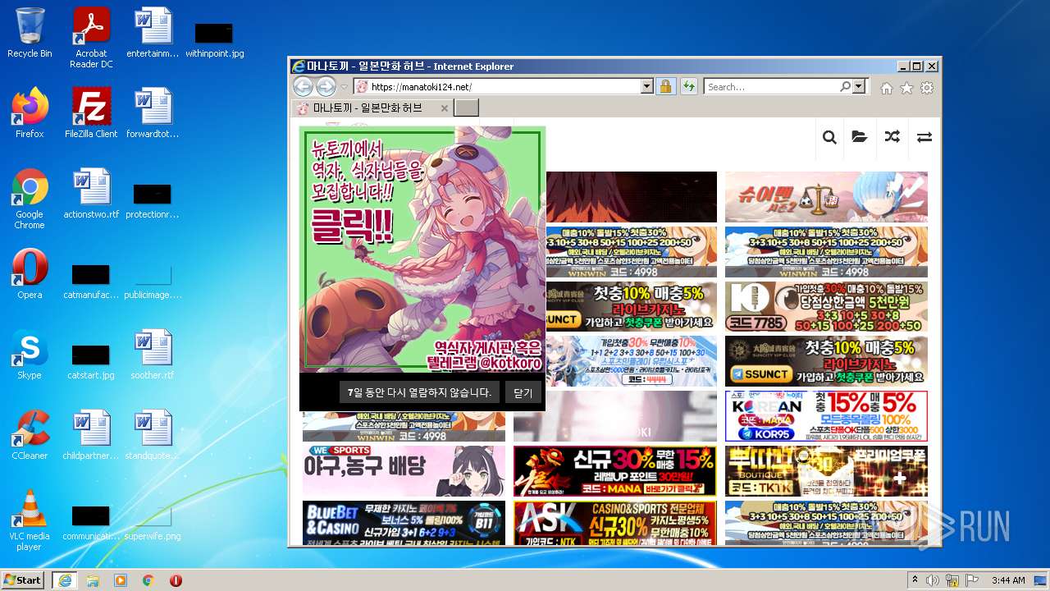Open the 신규30% 코드 MANA banner
Image resolution: width=1050 pixels, height=591 pixels.
click(x=615, y=471)
